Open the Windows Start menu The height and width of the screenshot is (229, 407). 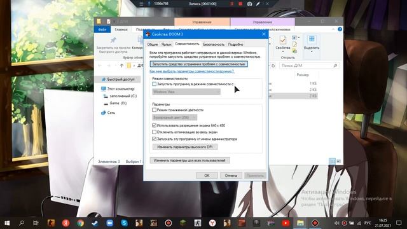click(7, 223)
